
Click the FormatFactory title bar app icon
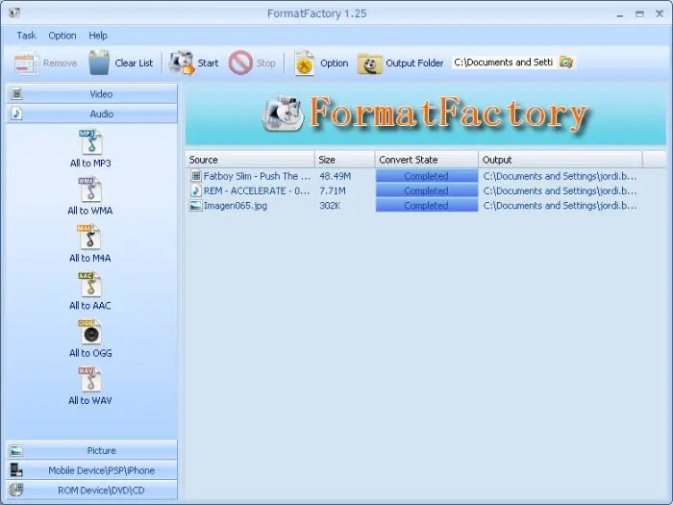14,13
